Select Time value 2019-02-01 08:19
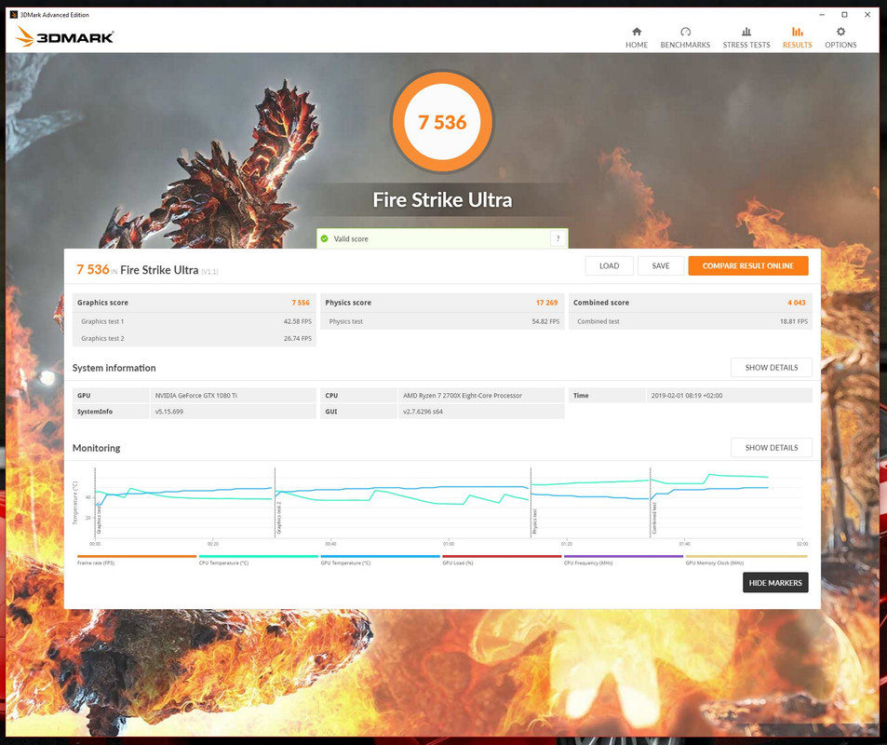Viewport: 887px width, 745px height. coord(686,396)
